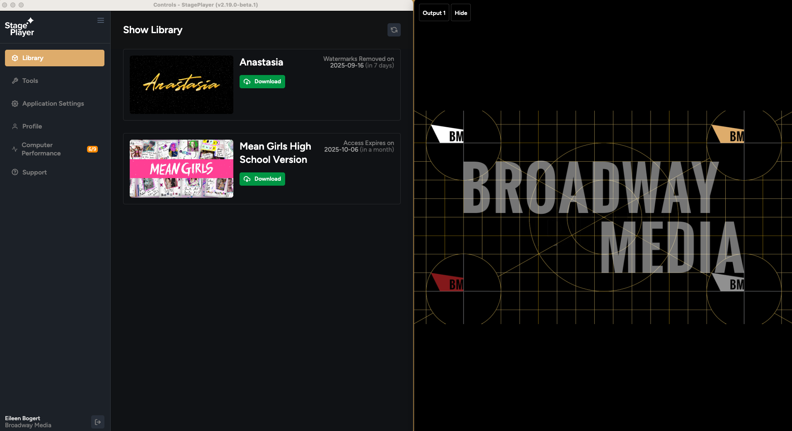
Task: Collapse sidebar with hamburger menu icon
Action: point(100,20)
